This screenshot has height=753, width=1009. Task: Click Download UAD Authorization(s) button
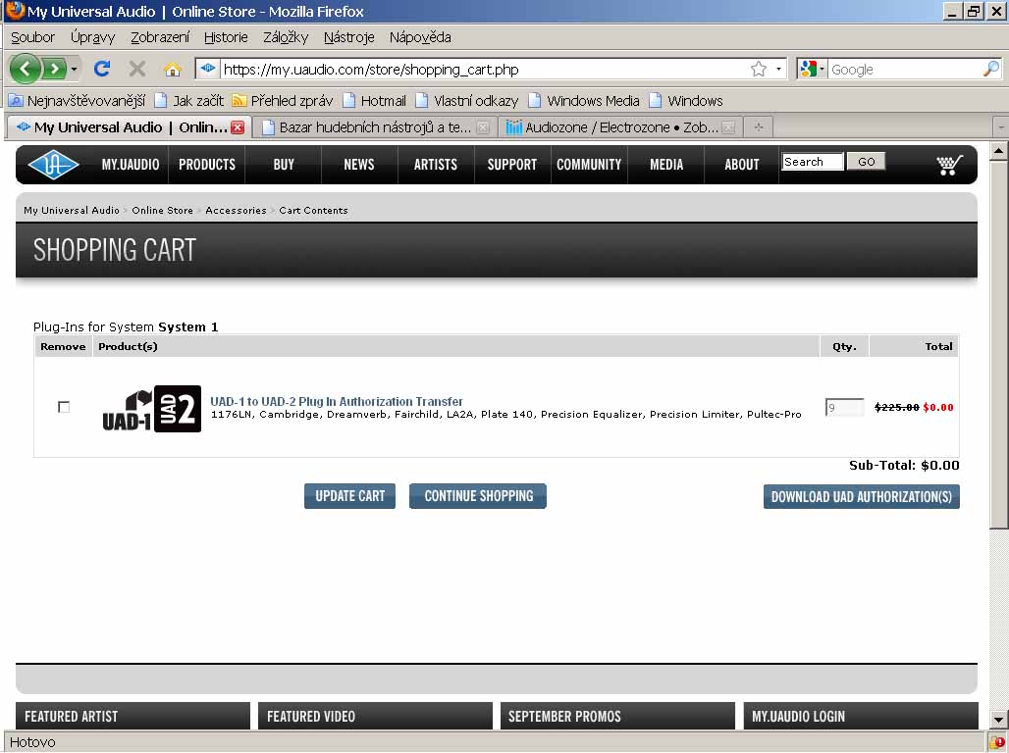coord(861,497)
